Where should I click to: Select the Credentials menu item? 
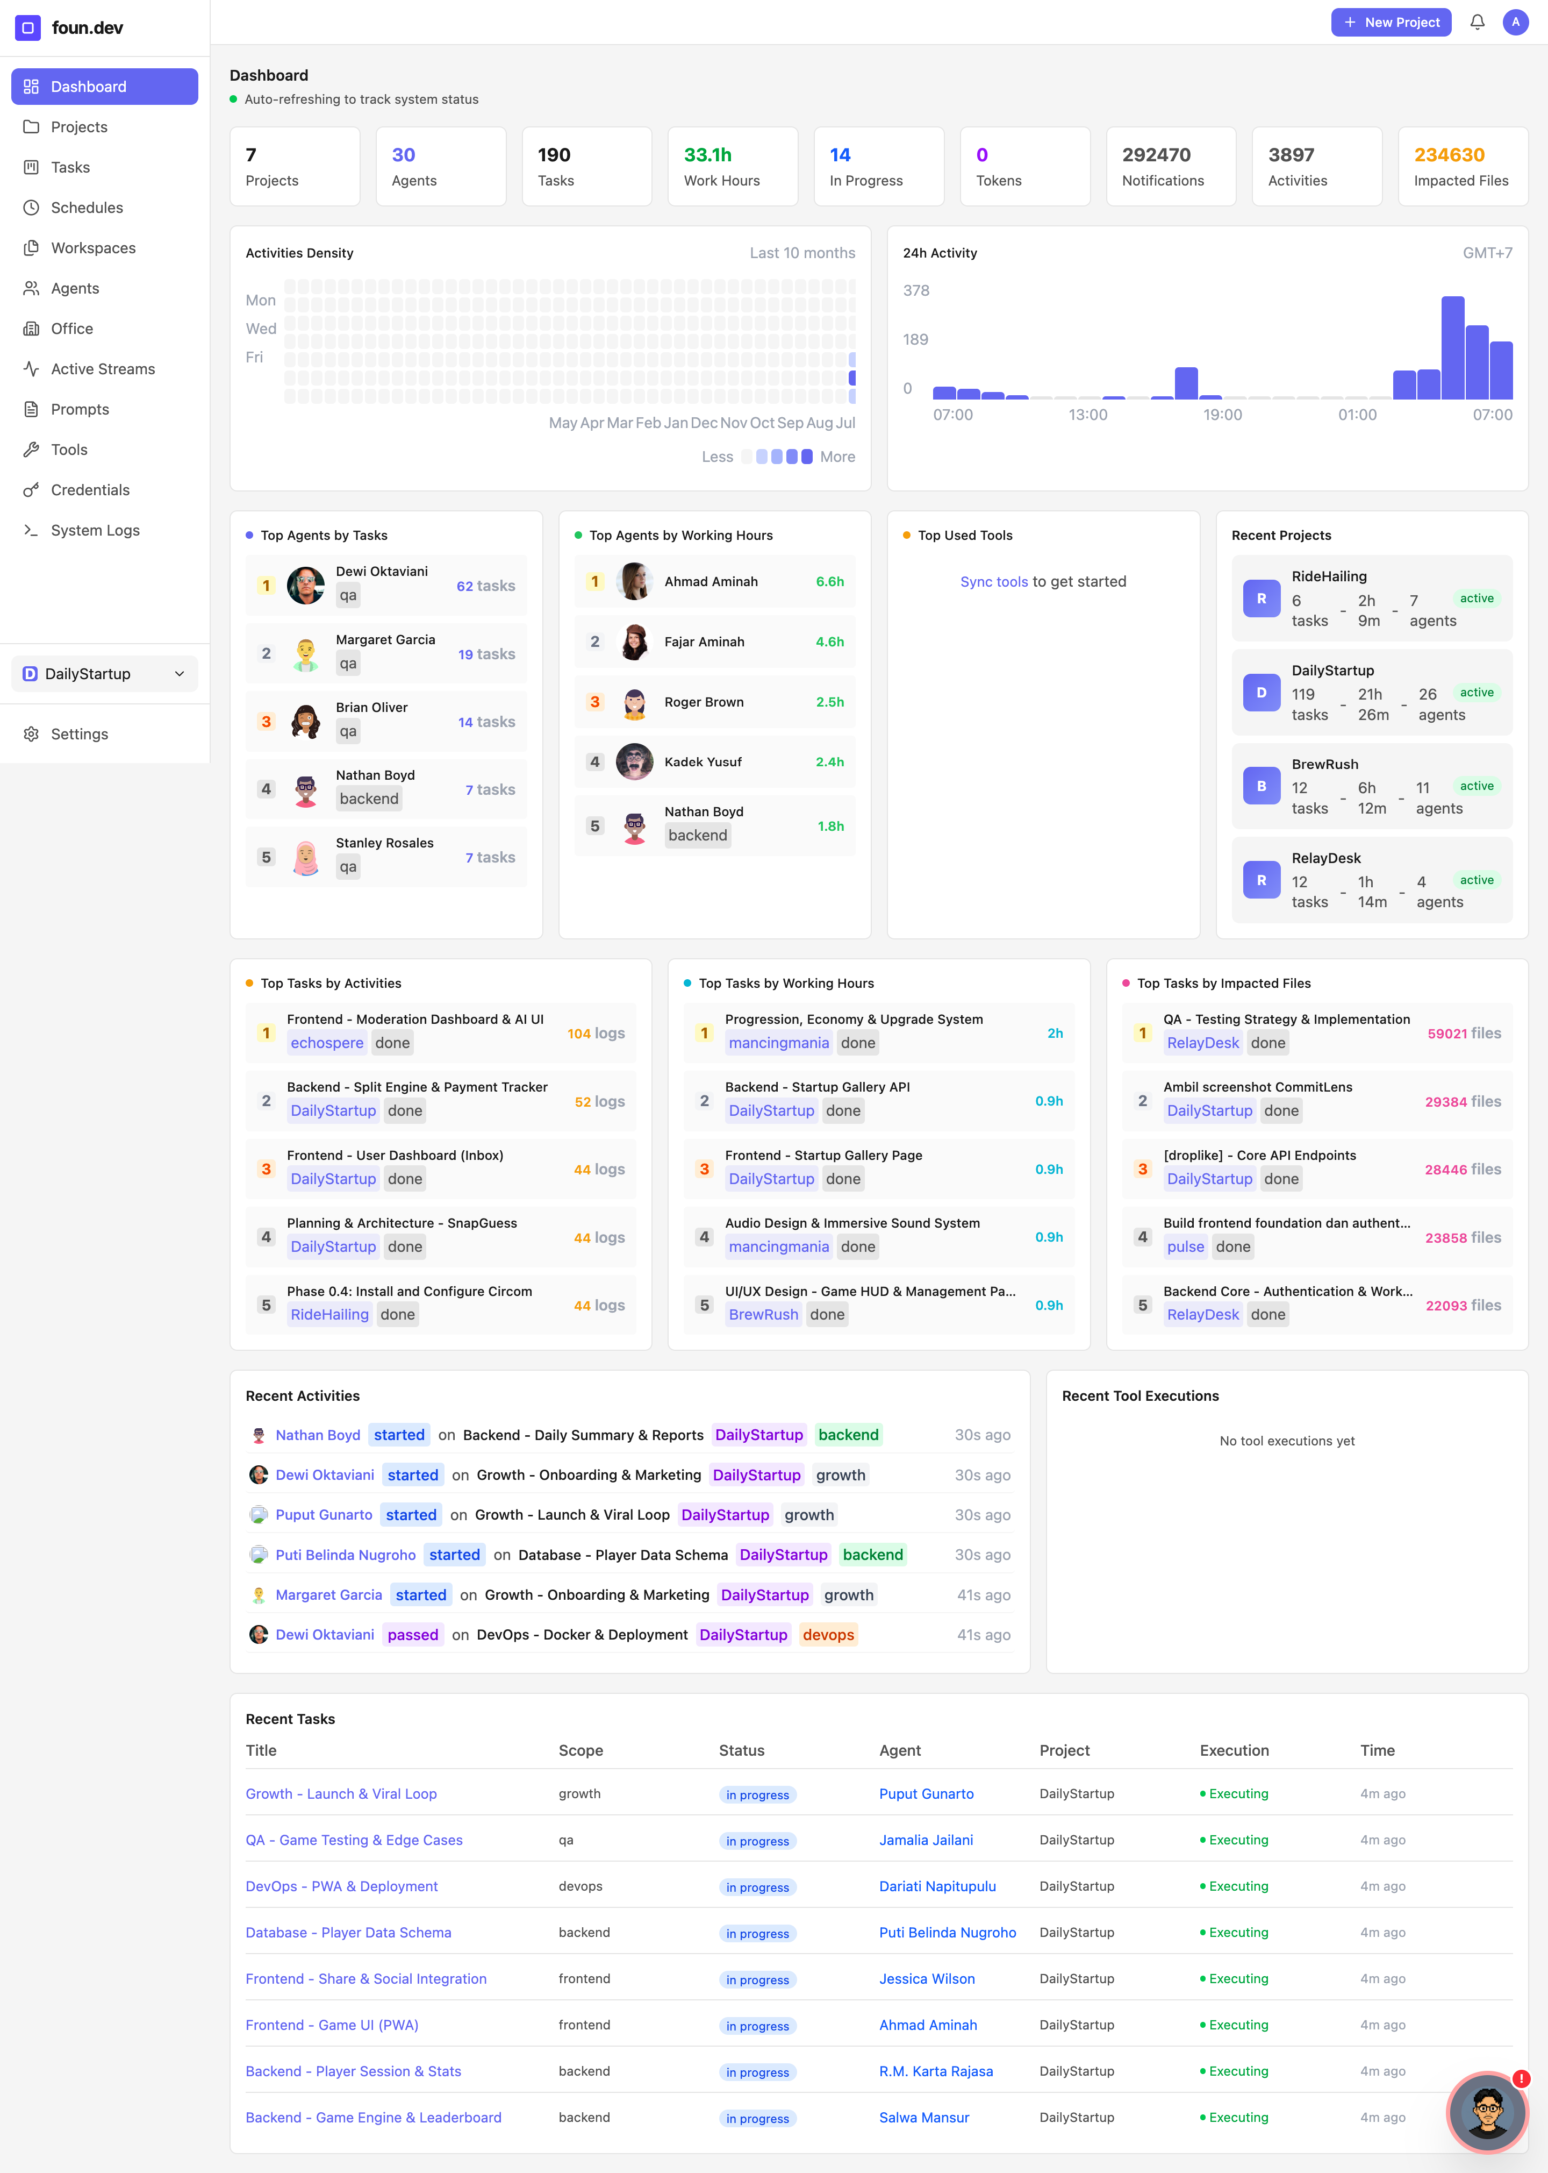(x=105, y=490)
